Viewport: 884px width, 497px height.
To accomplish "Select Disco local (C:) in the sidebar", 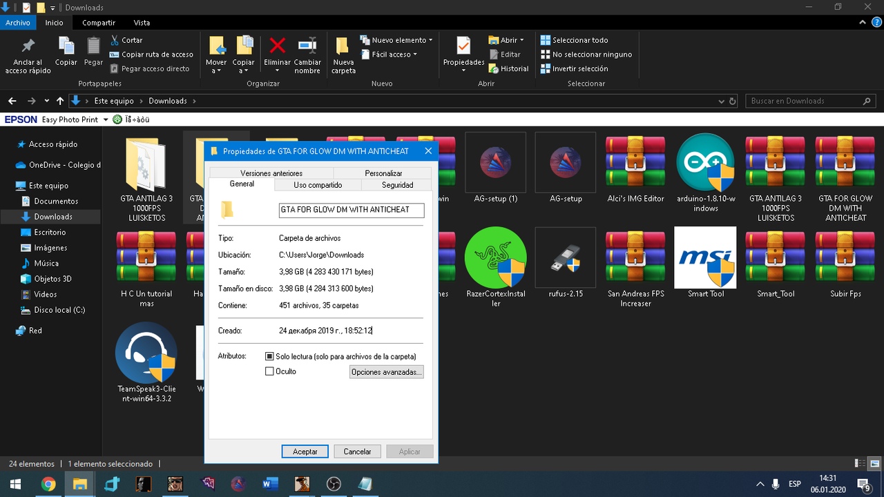I will (x=59, y=310).
